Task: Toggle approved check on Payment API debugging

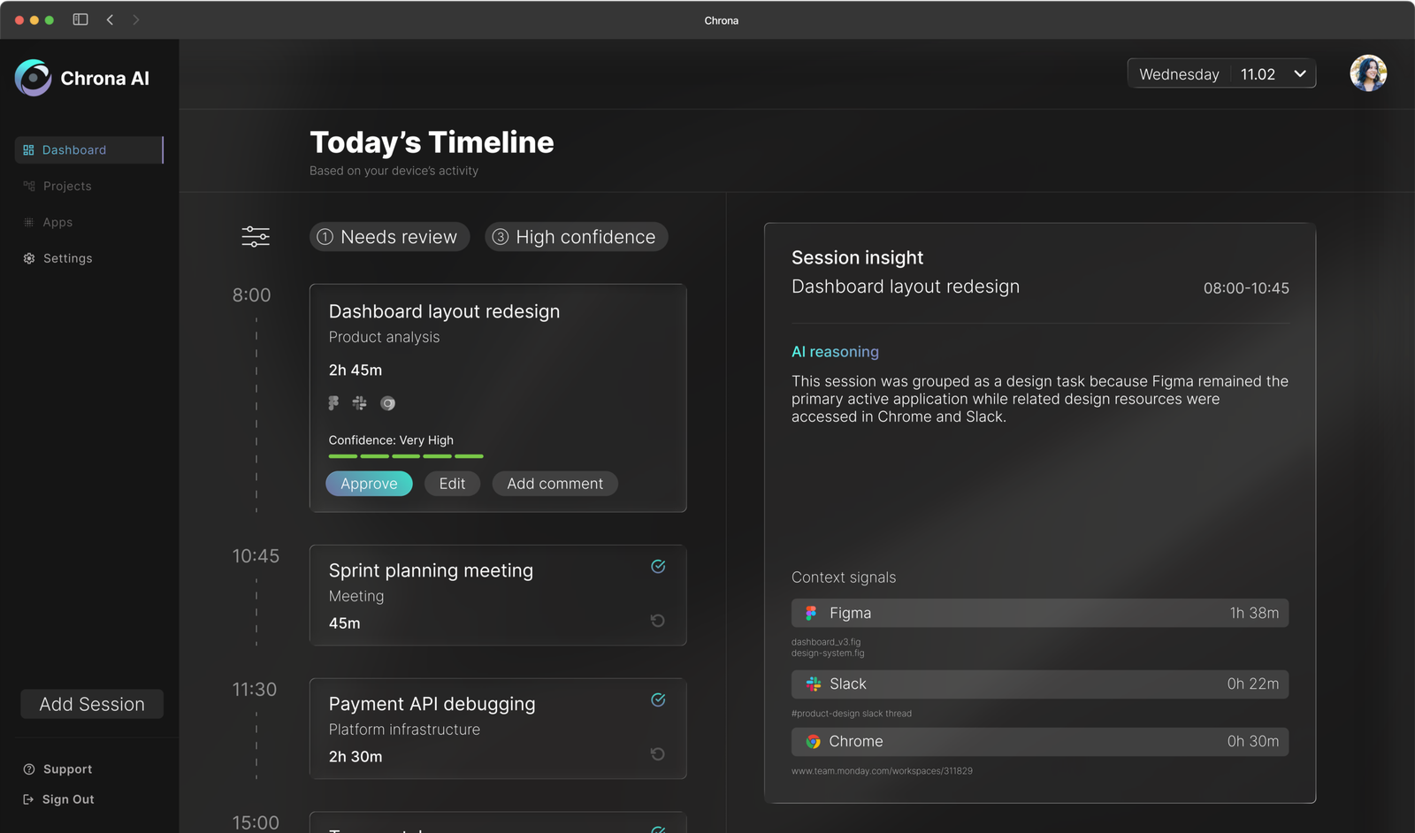Action: pos(658,700)
